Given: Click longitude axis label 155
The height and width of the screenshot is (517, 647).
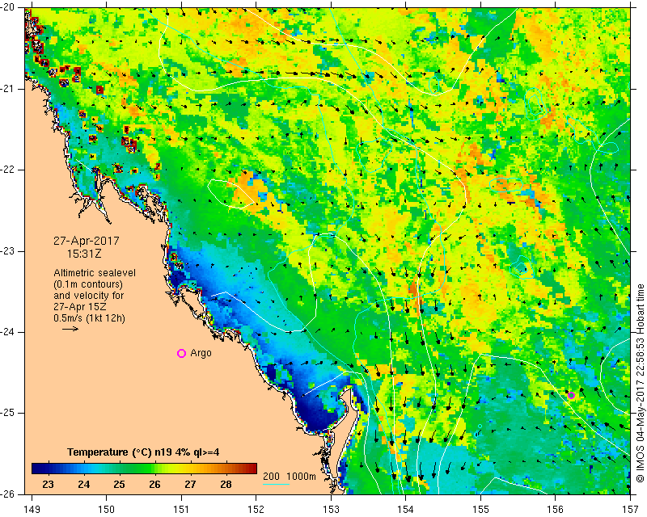Looking at the screenshot, I should point(480,509).
